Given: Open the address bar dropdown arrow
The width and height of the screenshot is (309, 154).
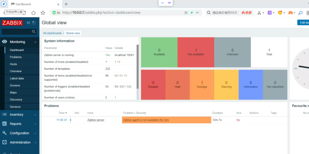Looking at the screenshot, I should pyautogui.click(x=197, y=13).
